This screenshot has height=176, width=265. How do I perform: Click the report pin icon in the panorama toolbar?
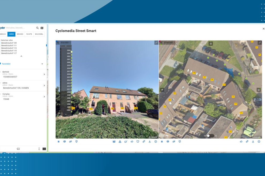tap(76, 142)
